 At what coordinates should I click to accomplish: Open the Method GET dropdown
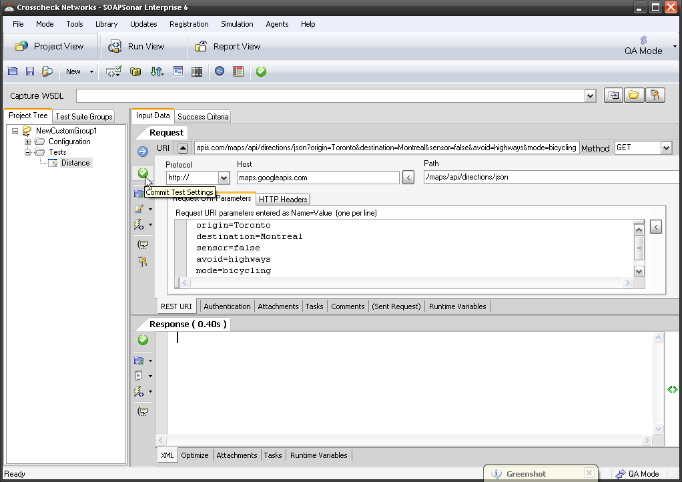[666, 148]
